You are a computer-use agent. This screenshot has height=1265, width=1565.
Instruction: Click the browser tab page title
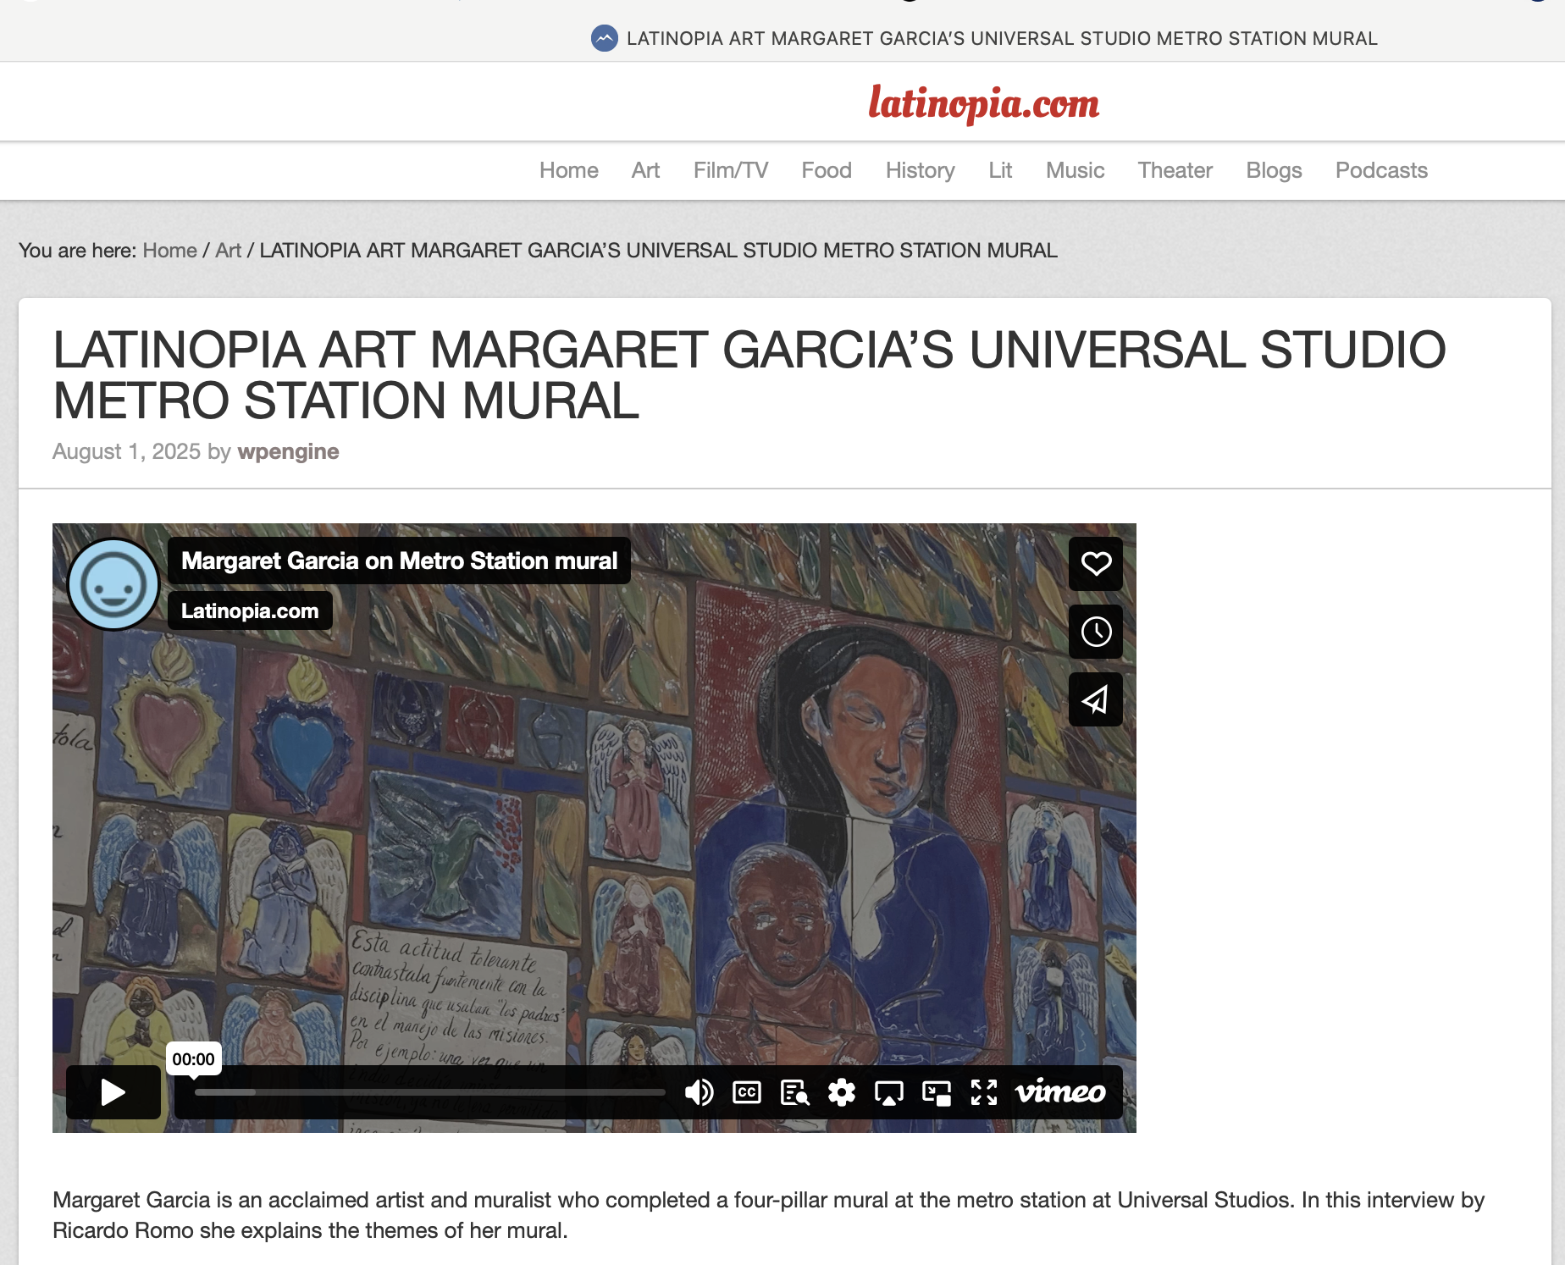click(x=1002, y=38)
